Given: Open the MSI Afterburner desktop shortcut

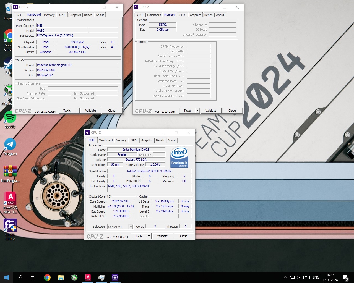Looking at the screenshot, I should tap(8, 95).
